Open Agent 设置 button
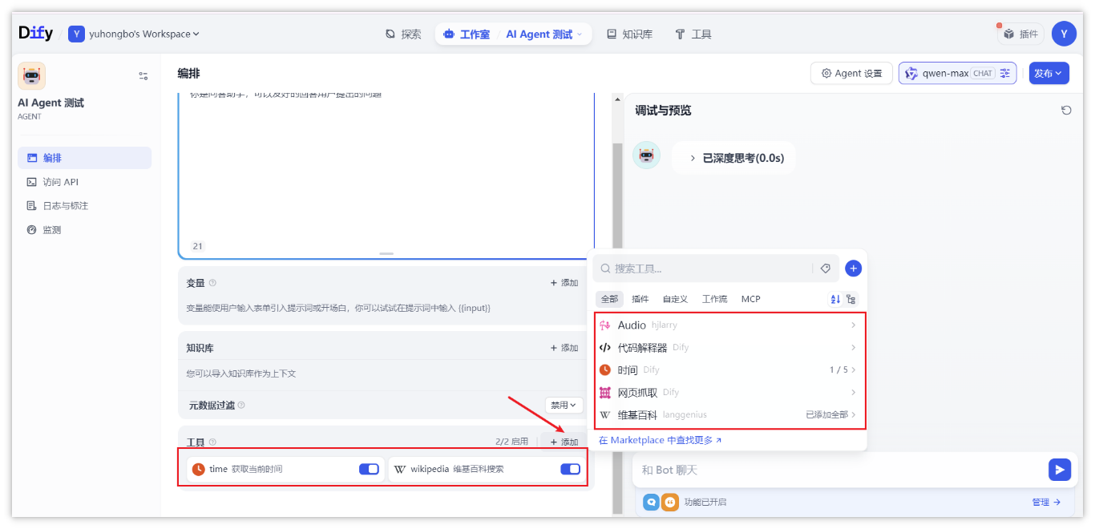The width and height of the screenshot is (1095, 529). 851,73
